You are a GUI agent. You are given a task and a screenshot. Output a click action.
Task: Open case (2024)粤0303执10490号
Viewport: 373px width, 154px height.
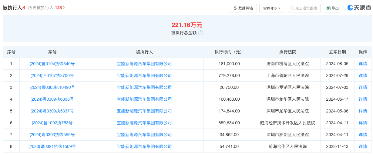pos(52,87)
